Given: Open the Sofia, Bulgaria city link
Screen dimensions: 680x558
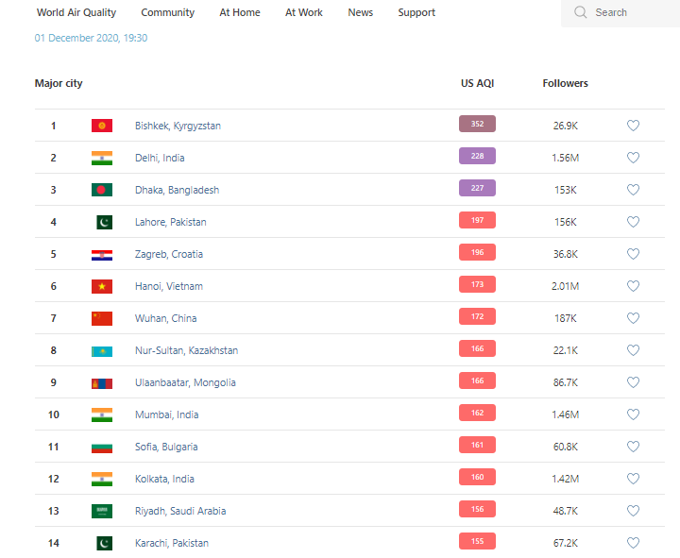Looking at the screenshot, I should pos(166,447).
